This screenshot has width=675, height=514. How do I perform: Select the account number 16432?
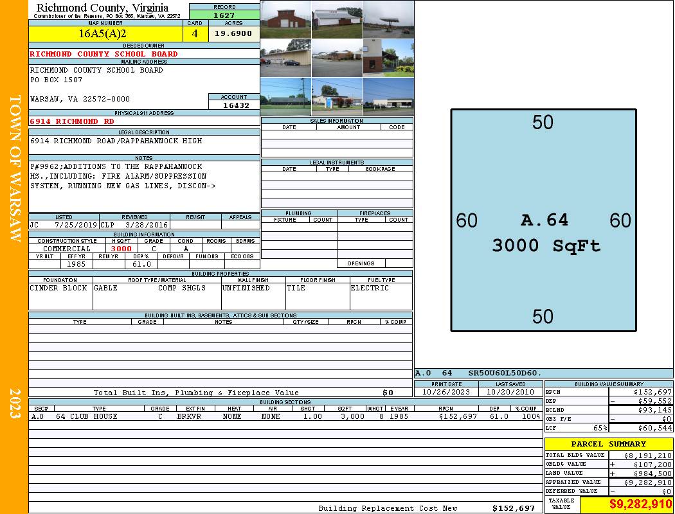point(234,105)
